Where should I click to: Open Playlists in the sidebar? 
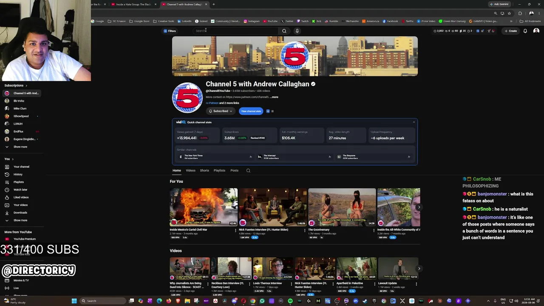click(19, 182)
